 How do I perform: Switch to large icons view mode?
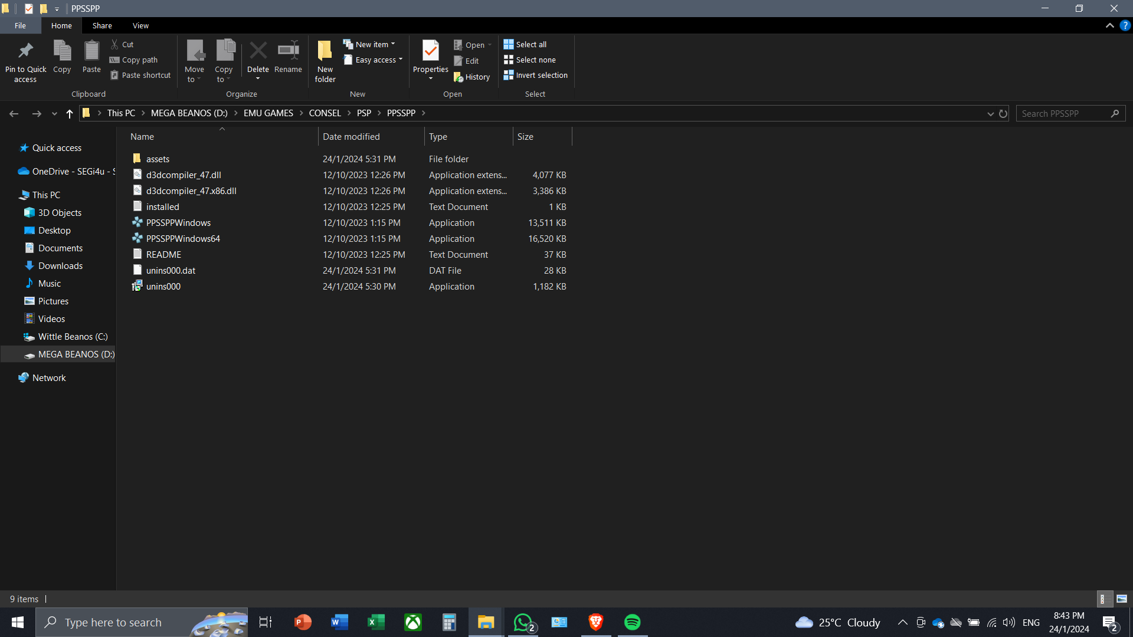(1122, 599)
